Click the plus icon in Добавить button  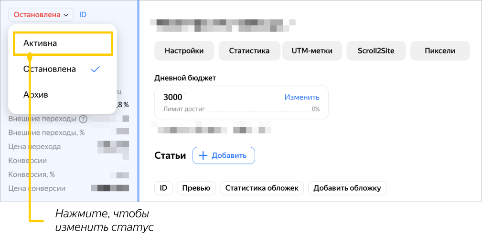point(203,155)
